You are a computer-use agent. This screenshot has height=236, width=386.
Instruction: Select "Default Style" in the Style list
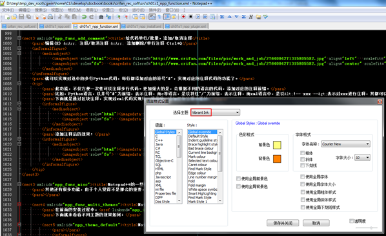198,136
